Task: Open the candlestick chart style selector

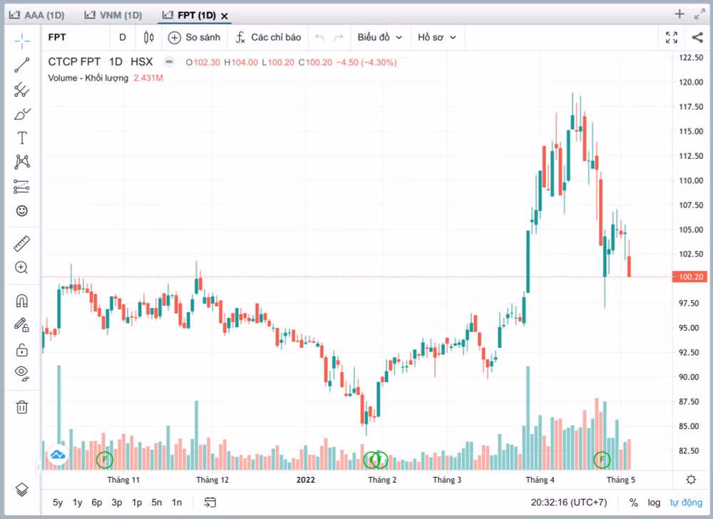Action: point(149,37)
